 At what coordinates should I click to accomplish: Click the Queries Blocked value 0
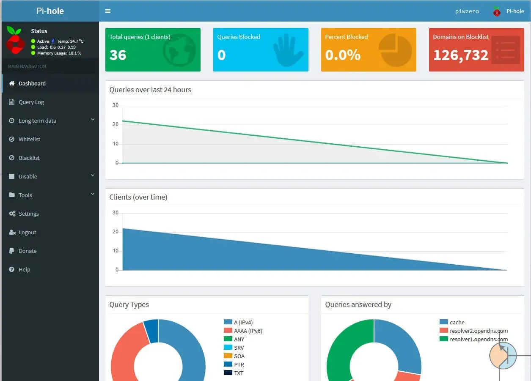click(x=221, y=55)
